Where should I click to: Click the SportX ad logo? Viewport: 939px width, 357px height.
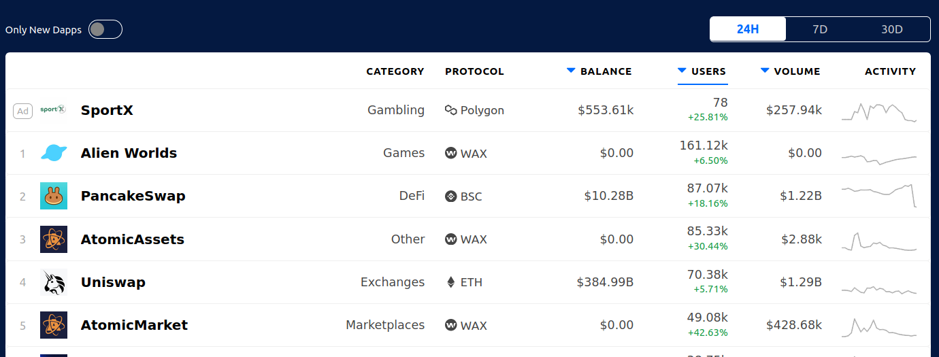coord(53,109)
